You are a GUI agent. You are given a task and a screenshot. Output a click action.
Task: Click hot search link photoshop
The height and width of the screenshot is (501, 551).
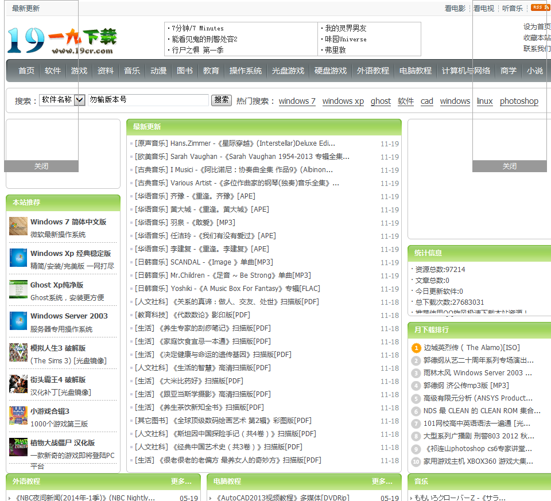coord(519,101)
